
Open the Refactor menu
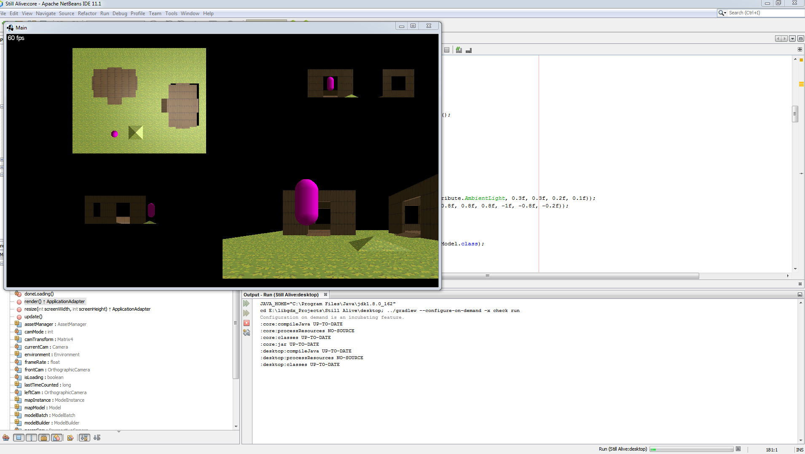tap(87, 13)
